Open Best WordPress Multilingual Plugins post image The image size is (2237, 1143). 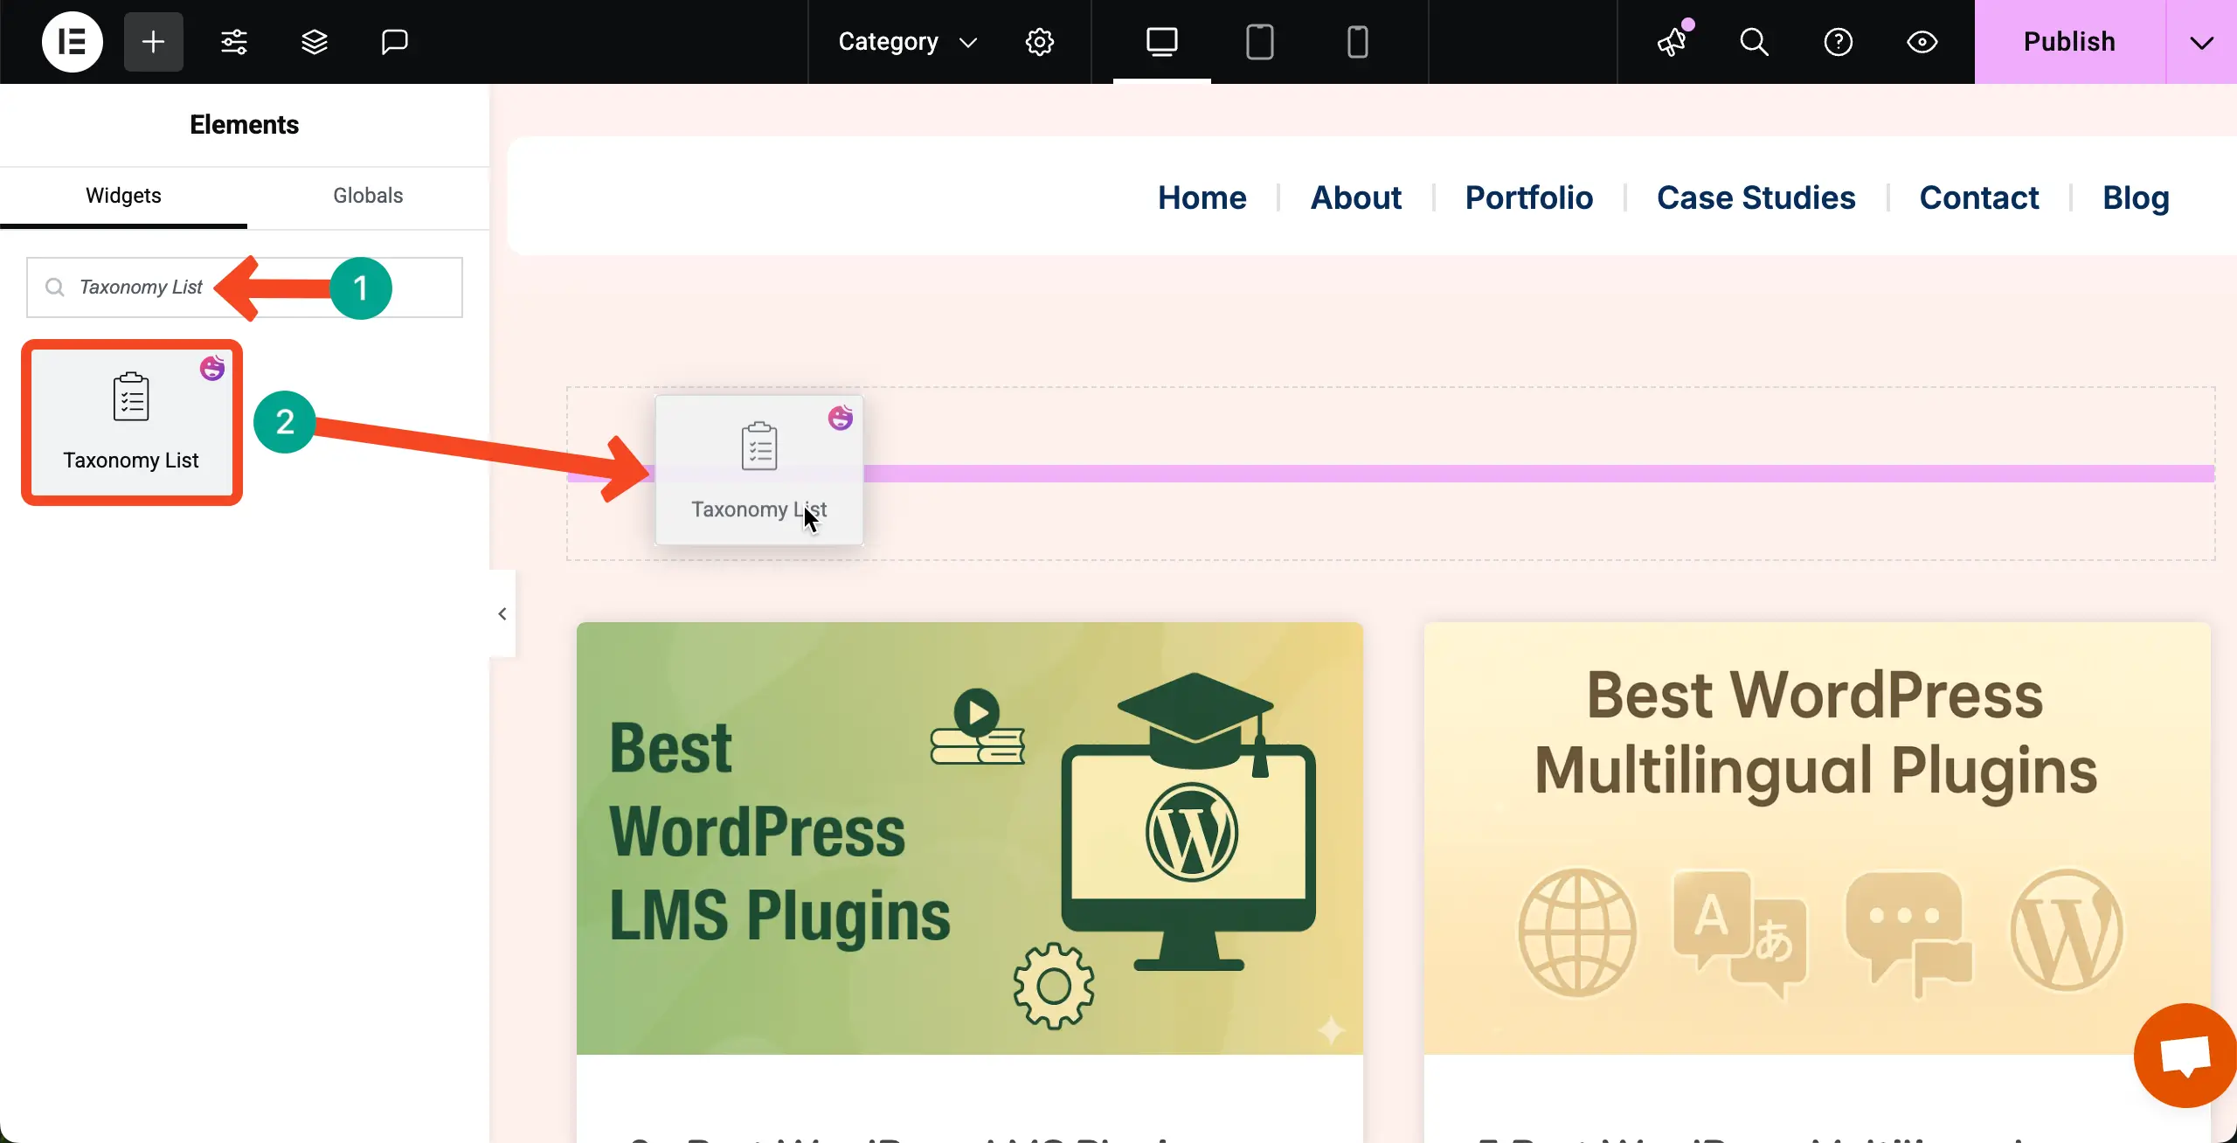pos(1818,838)
